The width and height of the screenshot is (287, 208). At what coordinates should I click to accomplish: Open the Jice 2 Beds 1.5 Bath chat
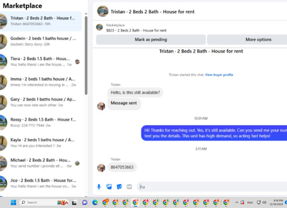(x=41, y=183)
